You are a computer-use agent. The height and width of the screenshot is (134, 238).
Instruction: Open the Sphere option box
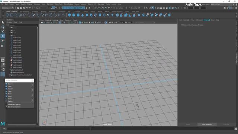pyautogui.click(x=32, y=84)
